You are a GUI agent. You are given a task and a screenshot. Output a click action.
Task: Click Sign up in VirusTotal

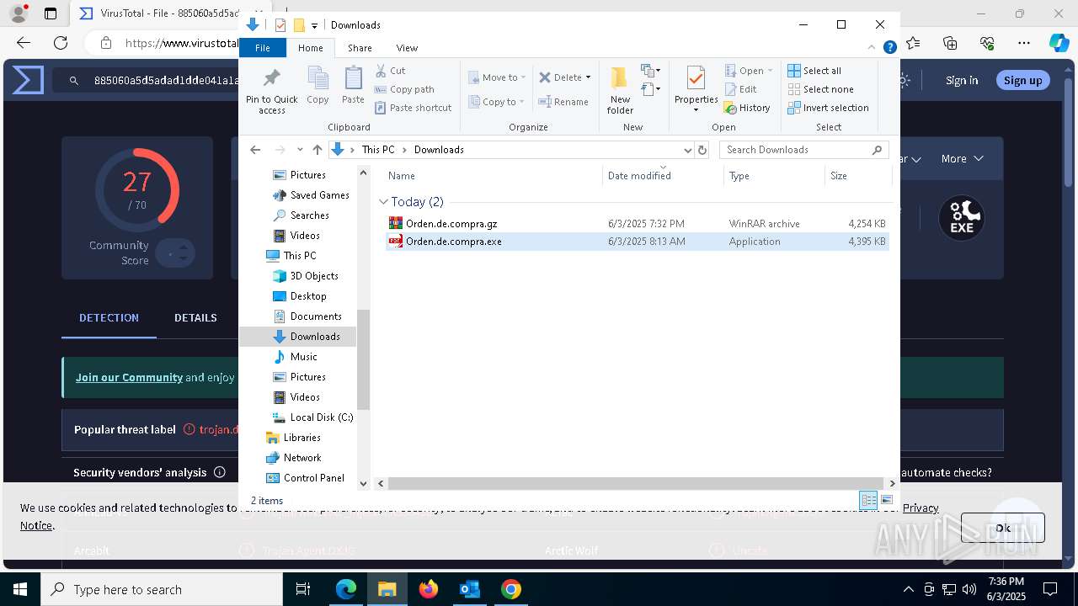point(1022,80)
